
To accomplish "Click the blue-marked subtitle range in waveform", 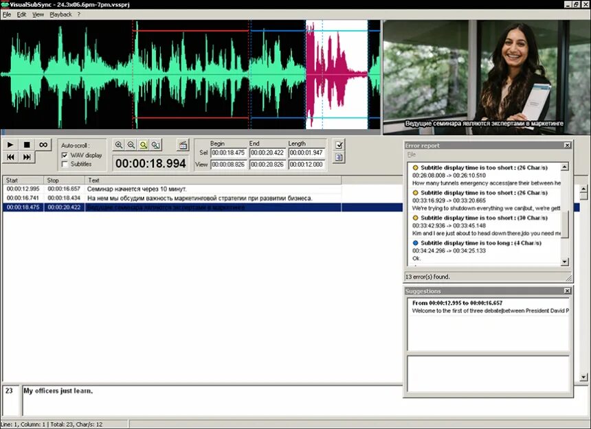I will pyautogui.click(x=277, y=75).
